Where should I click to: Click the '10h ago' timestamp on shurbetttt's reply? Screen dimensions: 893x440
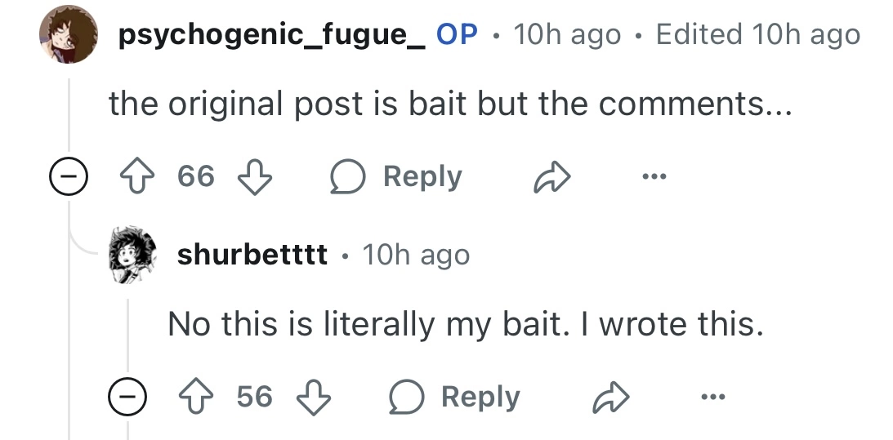[416, 256]
